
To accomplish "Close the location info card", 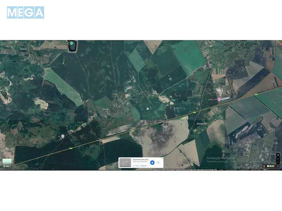I will [x=162, y=158].
